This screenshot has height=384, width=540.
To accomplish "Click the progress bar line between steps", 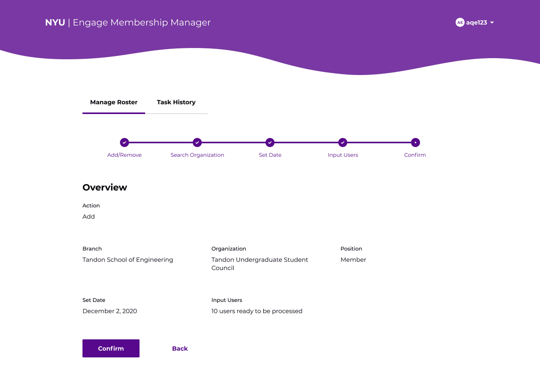I will (232, 142).
